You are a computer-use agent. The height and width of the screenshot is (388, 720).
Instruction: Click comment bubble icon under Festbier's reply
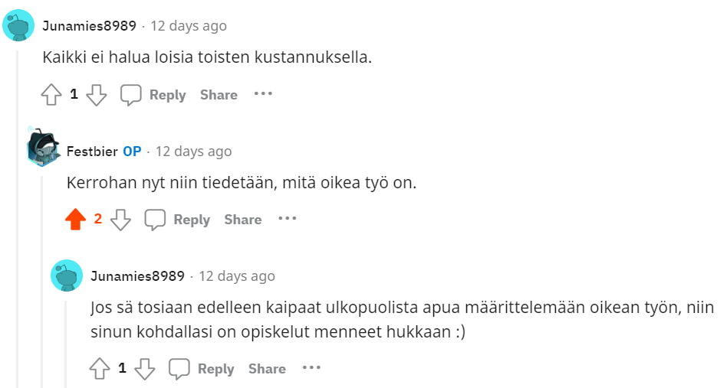[156, 220]
